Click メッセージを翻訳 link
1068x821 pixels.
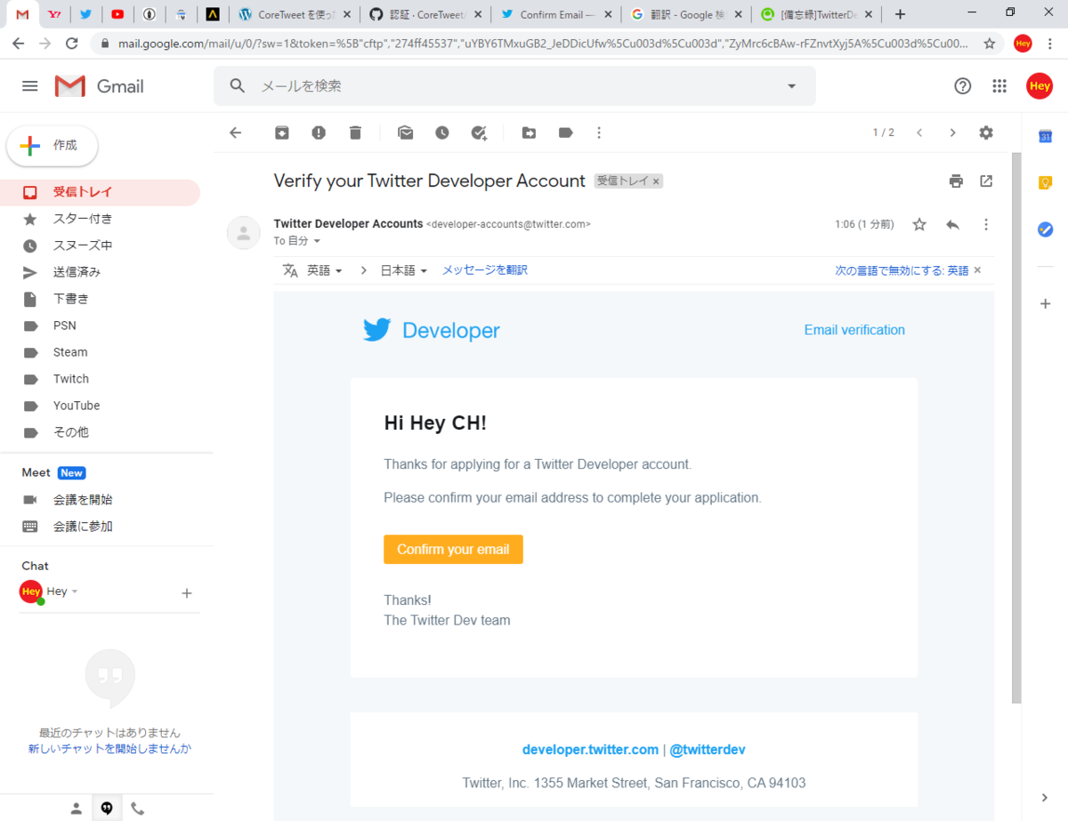485,270
